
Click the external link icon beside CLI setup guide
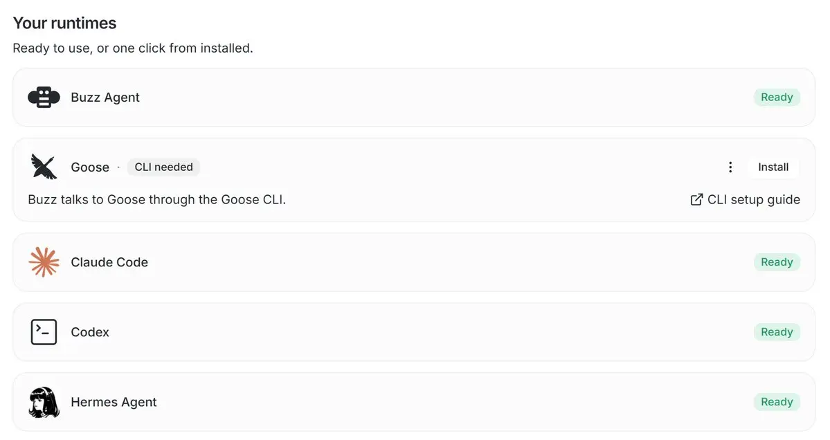[x=696, y=199]
